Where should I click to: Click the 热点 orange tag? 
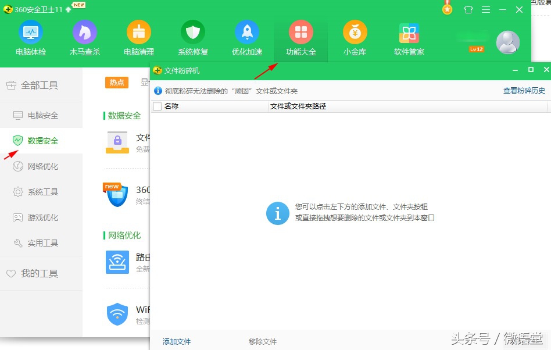coord(117,83)
